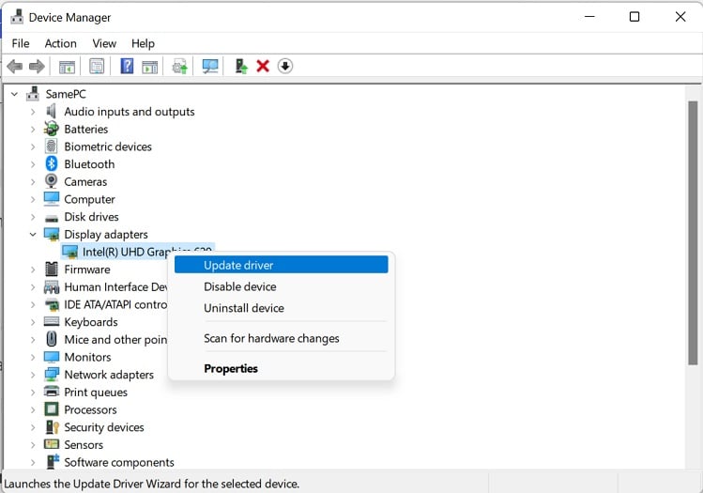This screenshot has height=493, width=703.
Task: Click the Cameras webcam icon
Action: tap(51, 181)
